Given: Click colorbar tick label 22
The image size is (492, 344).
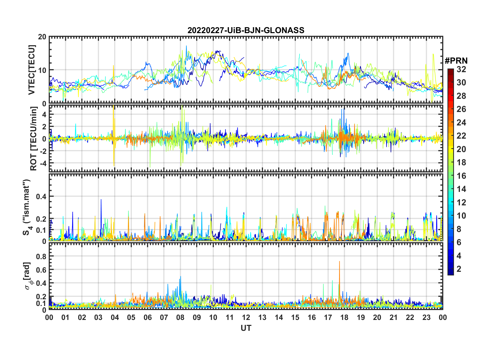Looking at the screenshot, I should point(461,136).
